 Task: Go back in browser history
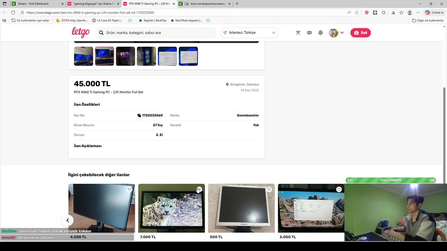click(4, 13)
